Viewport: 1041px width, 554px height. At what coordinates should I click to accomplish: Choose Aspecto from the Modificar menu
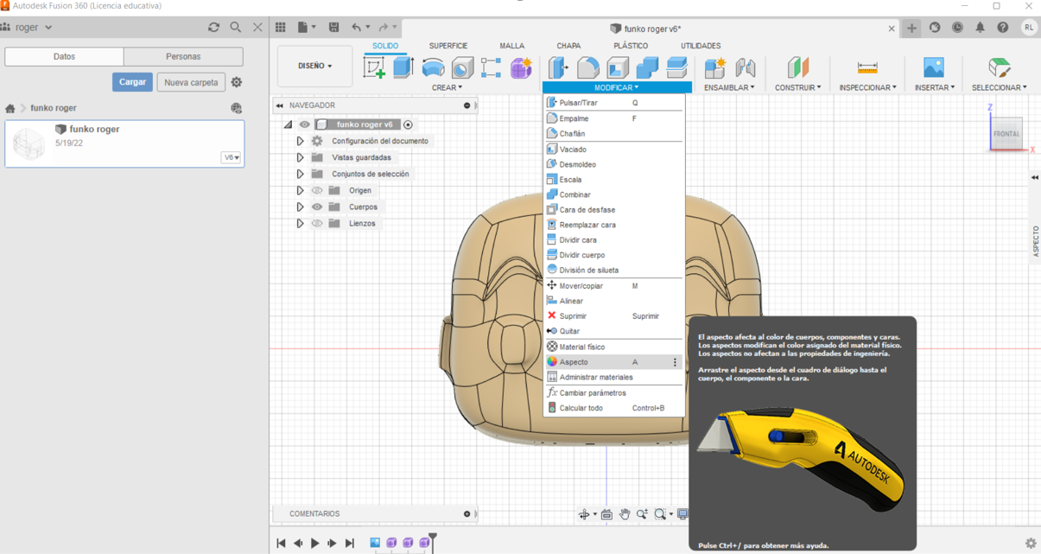pyautogui.click(x=574, y=362)
